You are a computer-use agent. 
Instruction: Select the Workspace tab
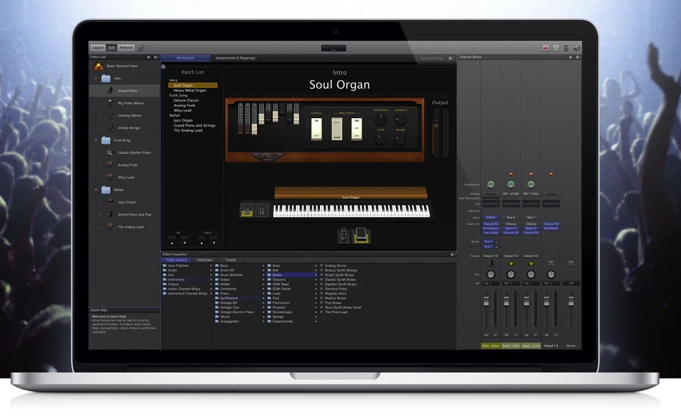185,58
